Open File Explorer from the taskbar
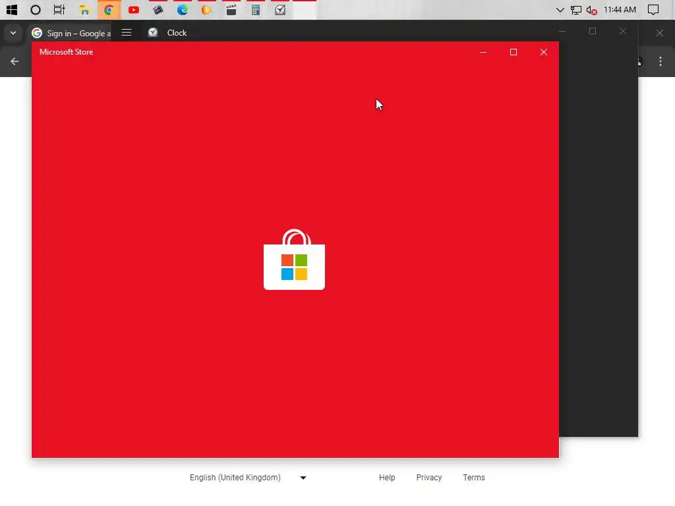 84,10
